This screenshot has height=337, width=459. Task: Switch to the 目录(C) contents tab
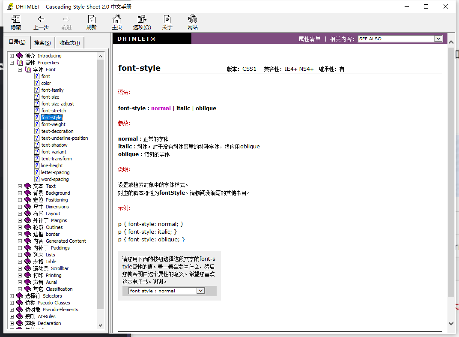tap(17, 42)
